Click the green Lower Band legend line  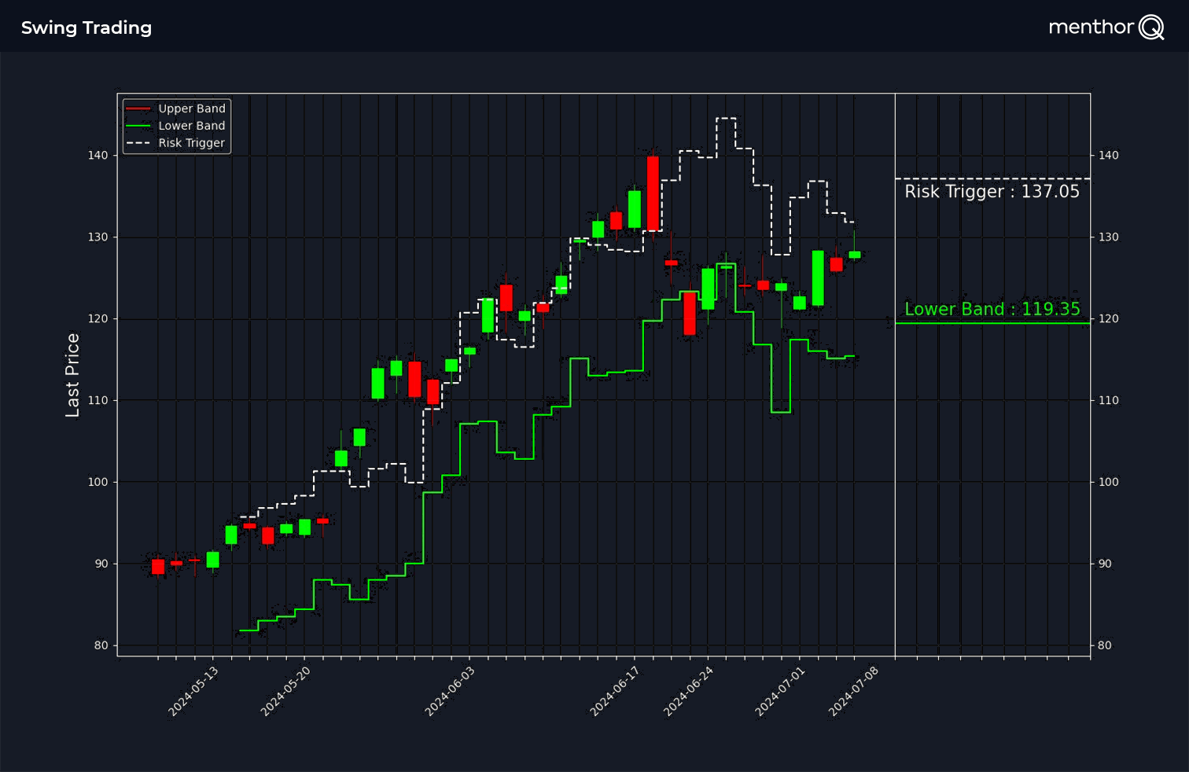click(138, 126)
